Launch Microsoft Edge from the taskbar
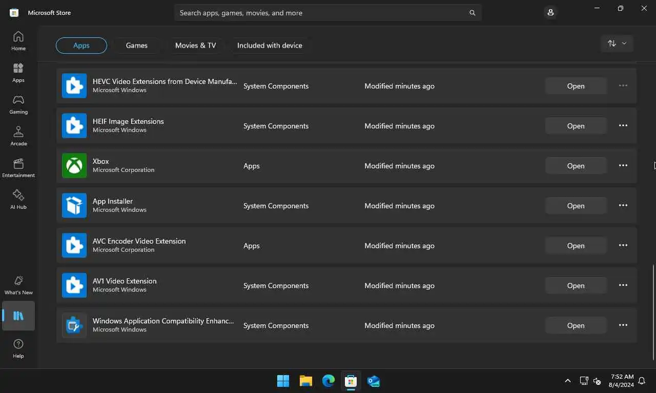The image size is (656, 393). tap(329, 381)
